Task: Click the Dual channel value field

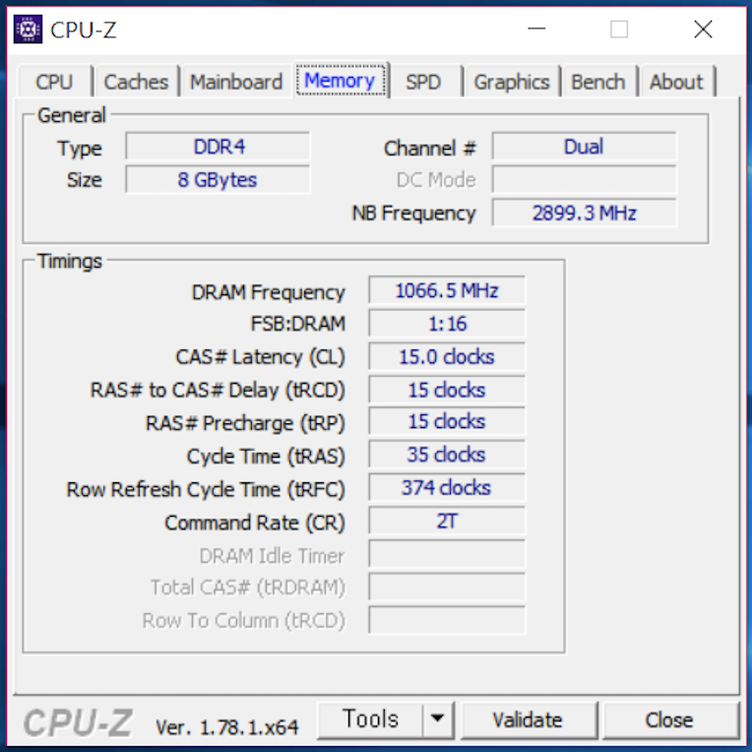Action: pos(584,147)
